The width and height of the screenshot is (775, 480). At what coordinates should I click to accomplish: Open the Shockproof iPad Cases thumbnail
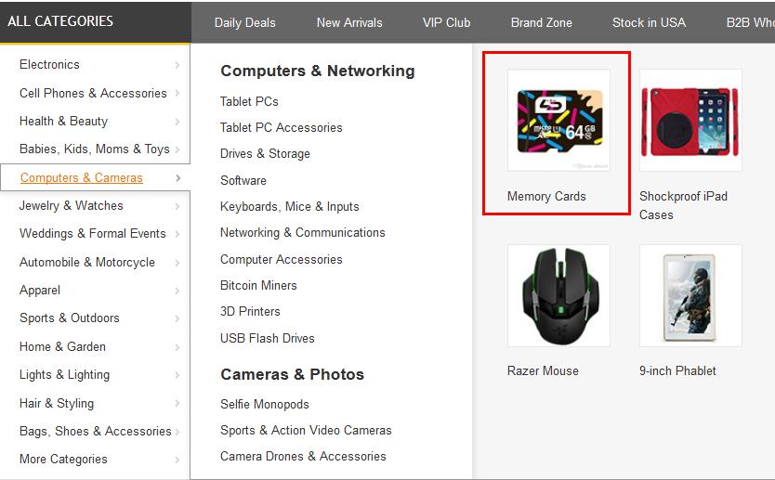coord(690,120)
